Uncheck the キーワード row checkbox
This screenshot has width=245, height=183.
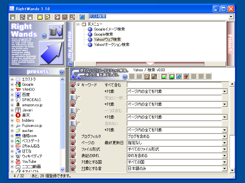coord(73,85)
